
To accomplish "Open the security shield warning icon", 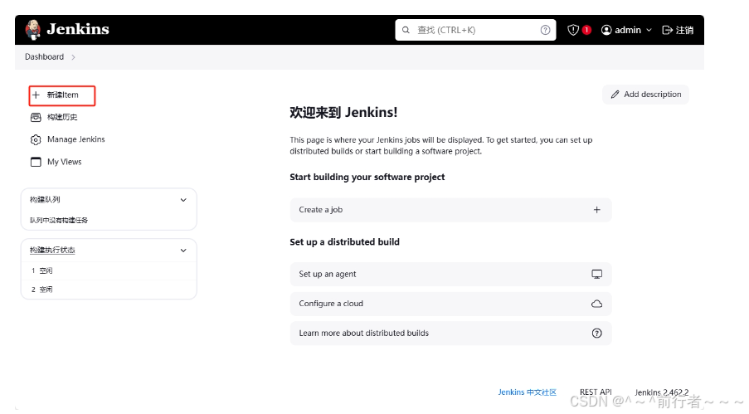I will click(572, 30).
